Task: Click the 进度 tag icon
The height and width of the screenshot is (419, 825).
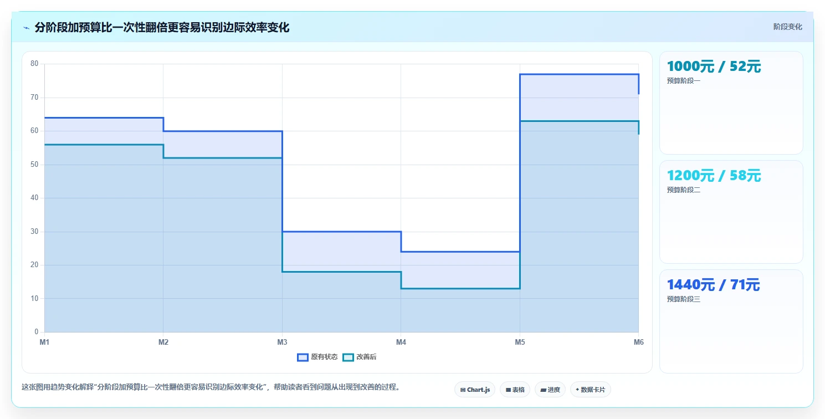Action: point(544,390)
